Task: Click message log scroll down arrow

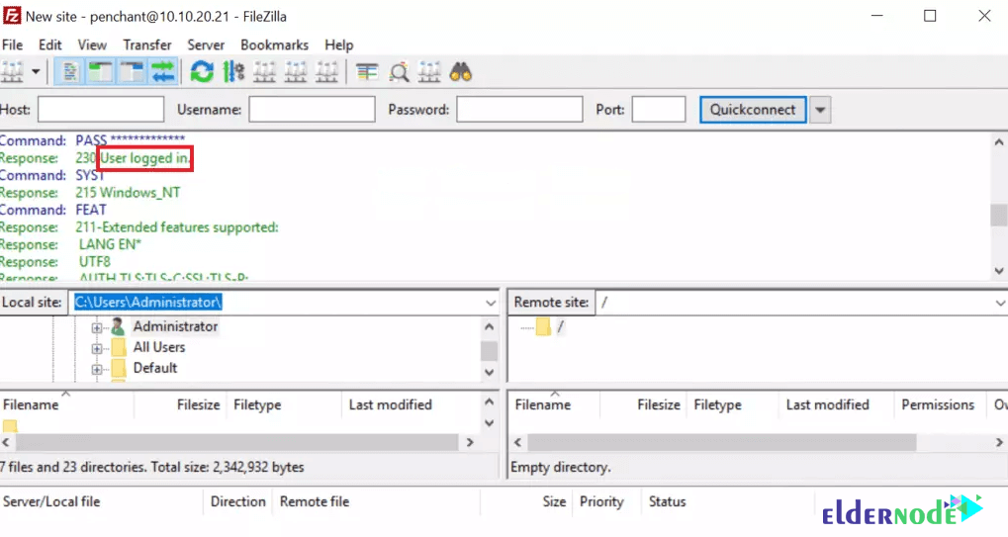Action: 999,270
